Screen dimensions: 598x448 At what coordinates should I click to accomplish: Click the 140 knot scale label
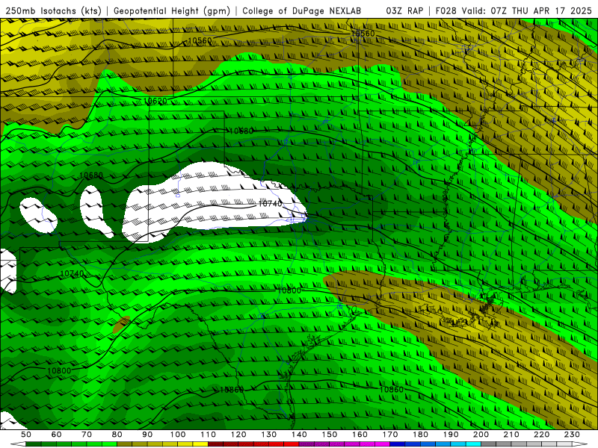click(300, 435)
